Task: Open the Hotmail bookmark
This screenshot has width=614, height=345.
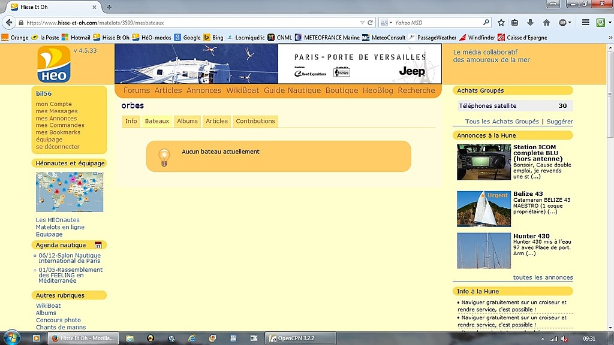Action: (76, 38)
